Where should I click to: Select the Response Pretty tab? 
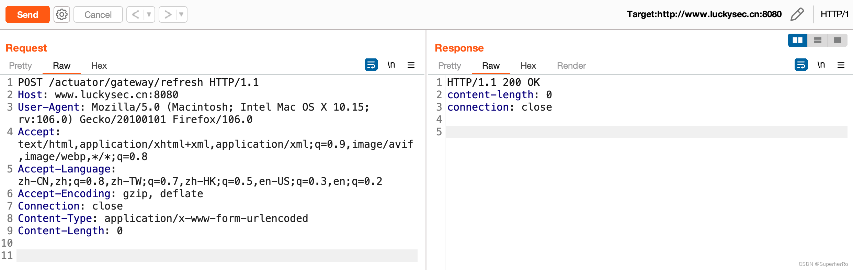pos(450,66)
